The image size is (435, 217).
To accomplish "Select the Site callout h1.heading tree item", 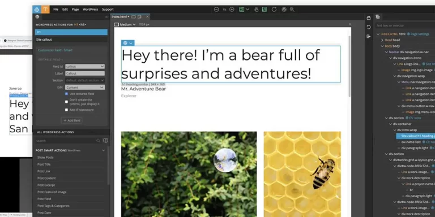I will pos(416,136).
